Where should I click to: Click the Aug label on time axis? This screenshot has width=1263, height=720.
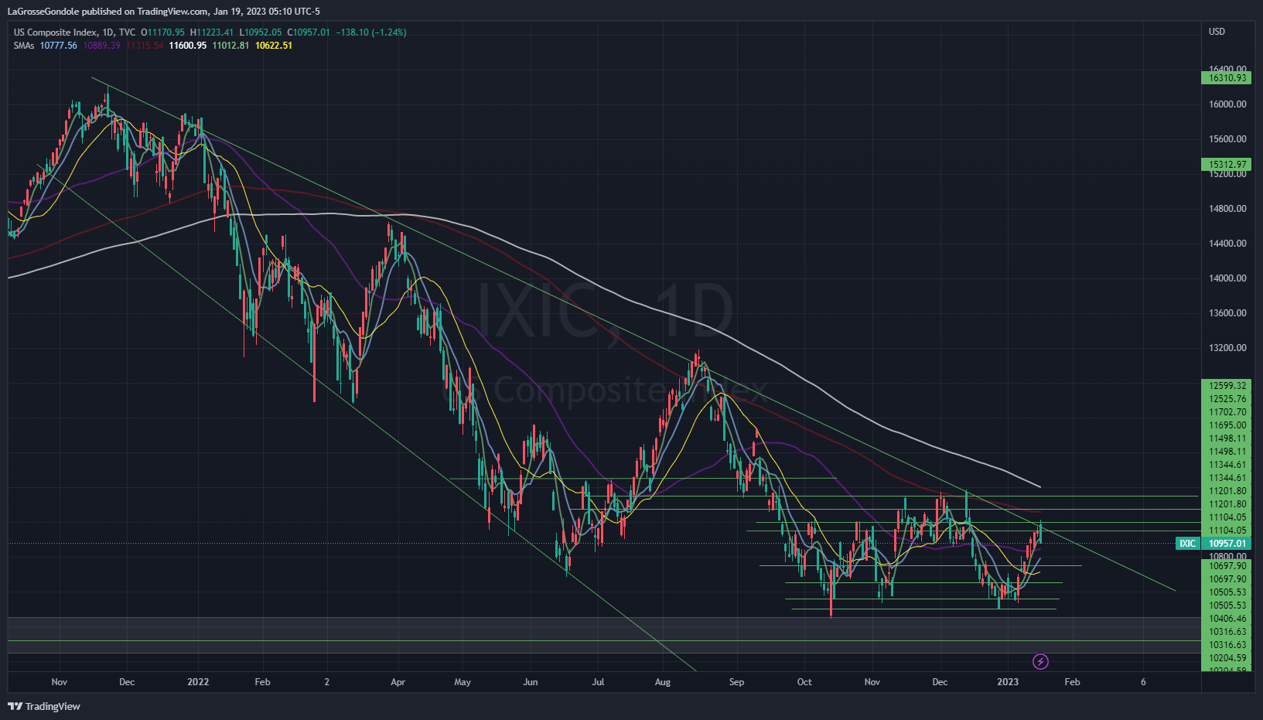662,682
